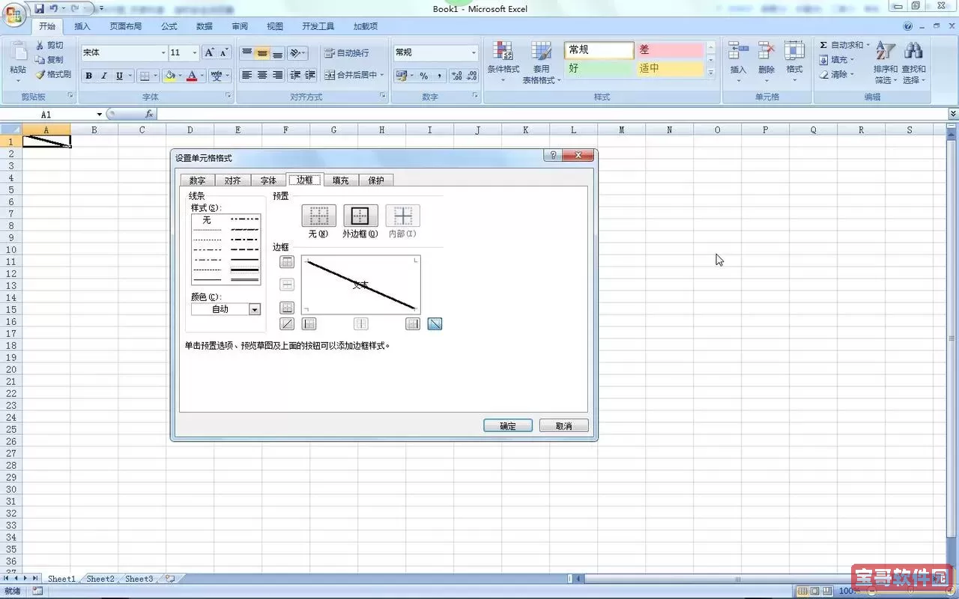Image resolution: width=959 pixels, height=599 pixels.
Task: Click 自动求和 AutoSum
Action: [844, 46]
